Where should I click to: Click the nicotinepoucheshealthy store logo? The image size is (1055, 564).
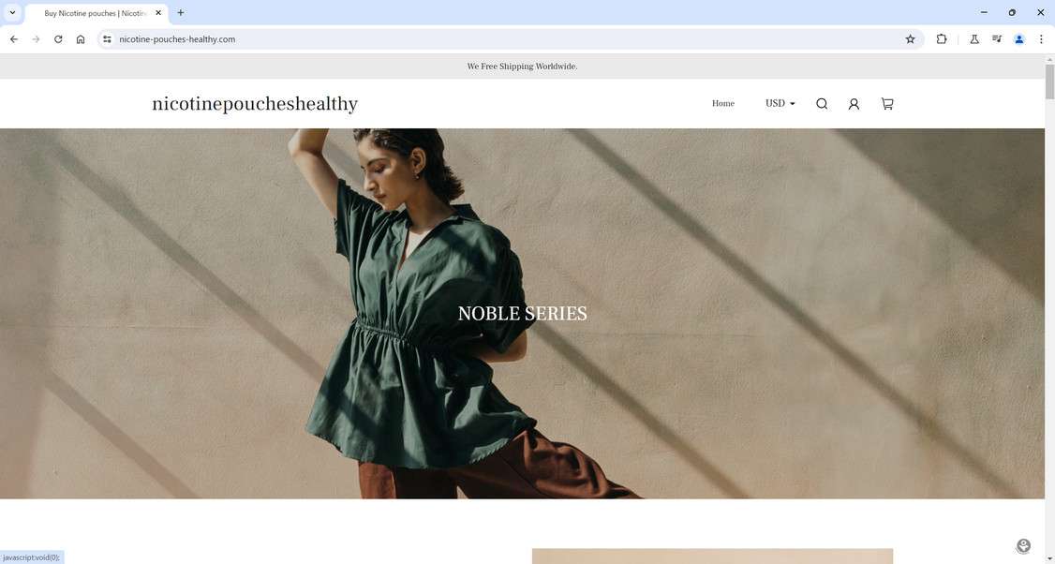255,104
